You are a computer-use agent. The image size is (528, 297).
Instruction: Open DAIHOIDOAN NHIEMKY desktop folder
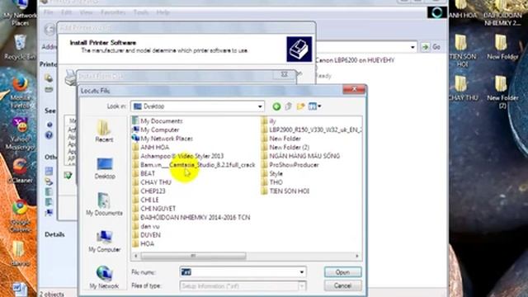coord(502,13)
